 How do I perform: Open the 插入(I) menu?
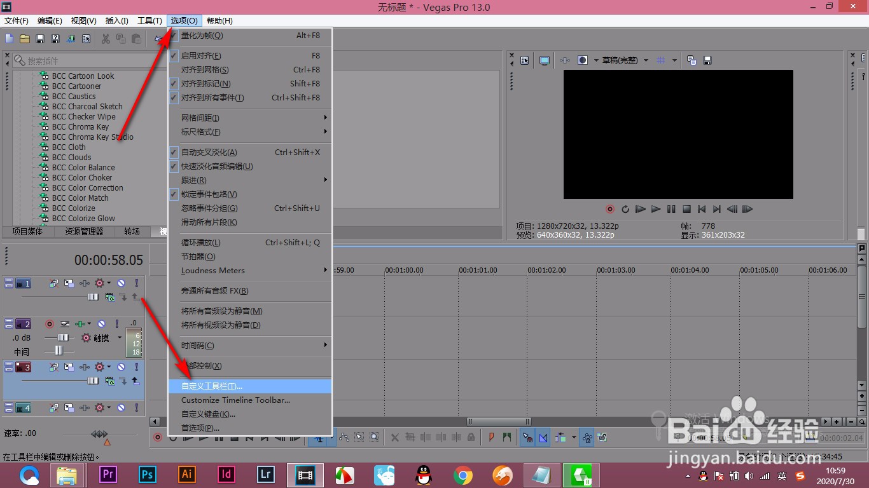pyautogui.click(x=117, y=21)
